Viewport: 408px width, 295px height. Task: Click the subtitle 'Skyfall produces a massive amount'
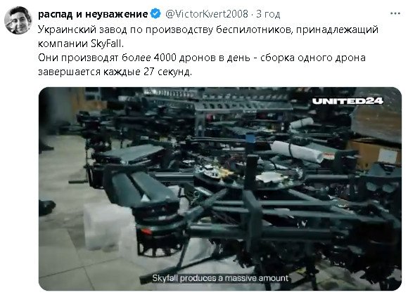(x=220, y=278)
